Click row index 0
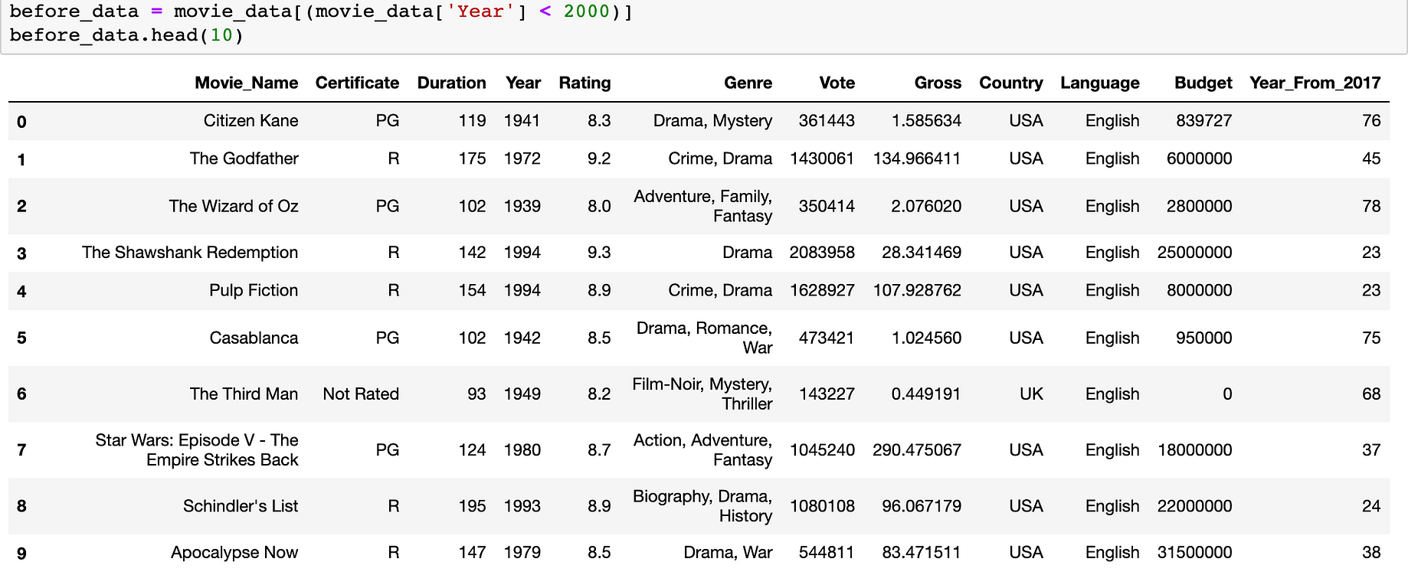The height and width of the screenshot is (575, 1408). (21, 122)
